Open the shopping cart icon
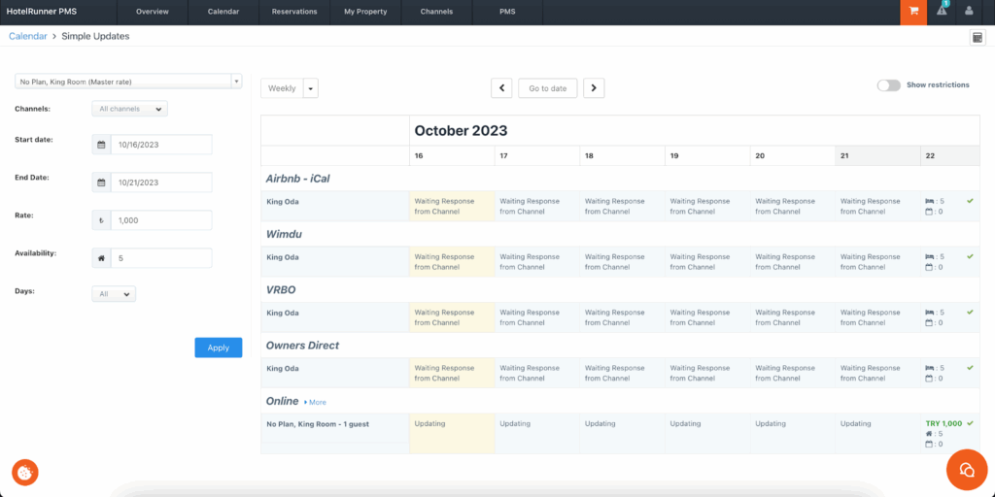Screen dimensions: 995x497 pos(912,12)
